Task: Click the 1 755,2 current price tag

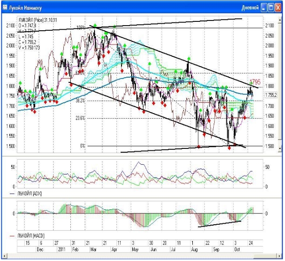Action: (x=271, y=95)
